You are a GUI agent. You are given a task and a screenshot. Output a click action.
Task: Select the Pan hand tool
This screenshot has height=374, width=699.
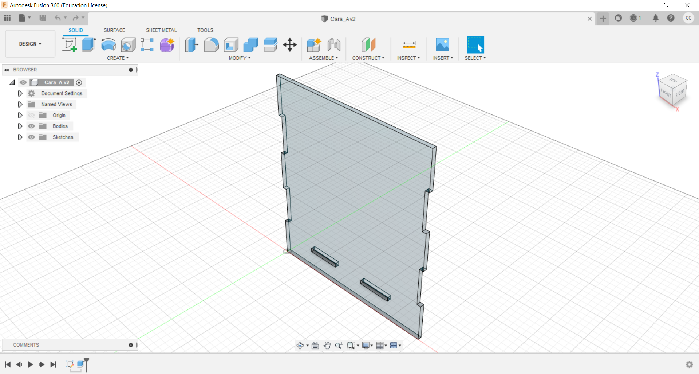(327, 346)
